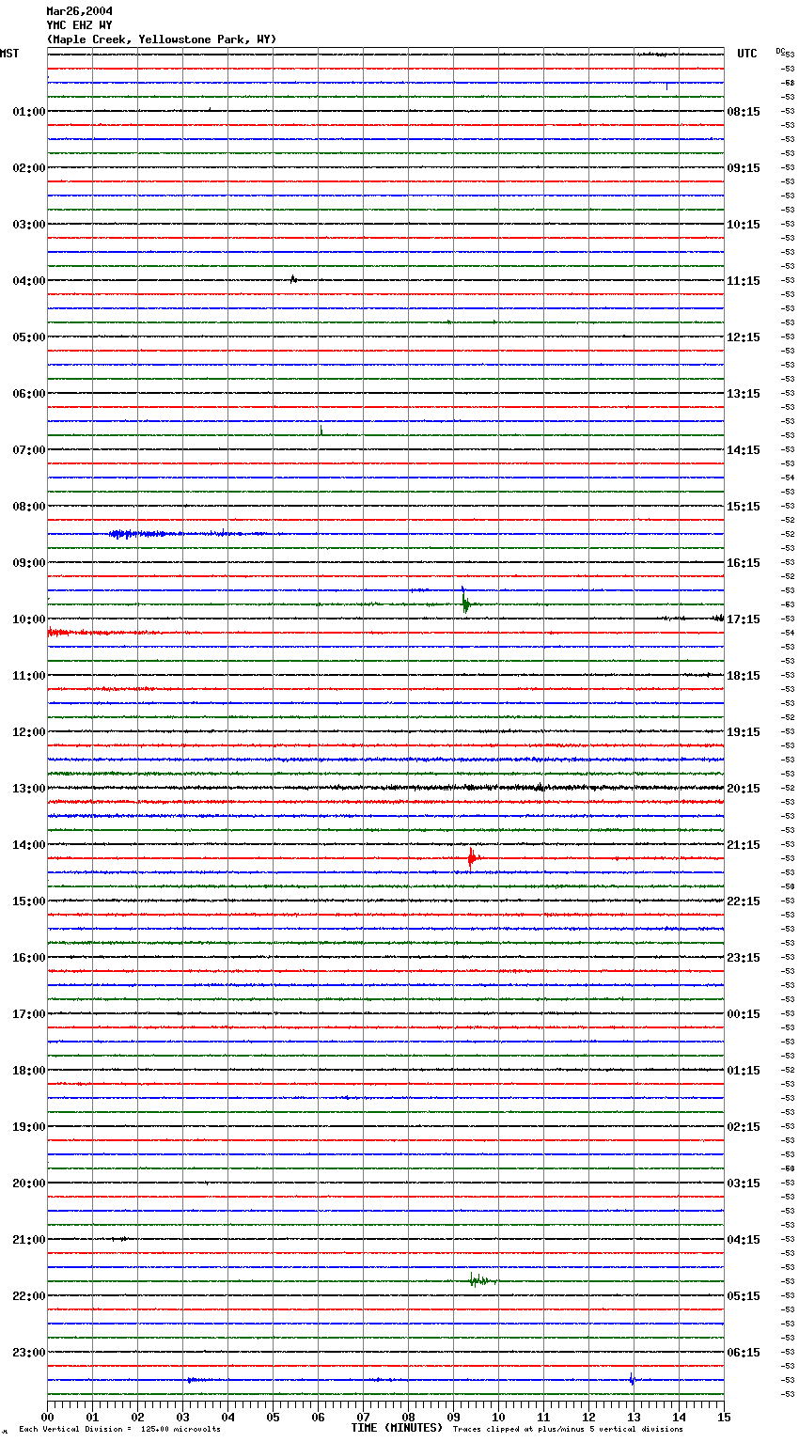Click the 03:15 UTC time label

click(x=744, y=1183)
